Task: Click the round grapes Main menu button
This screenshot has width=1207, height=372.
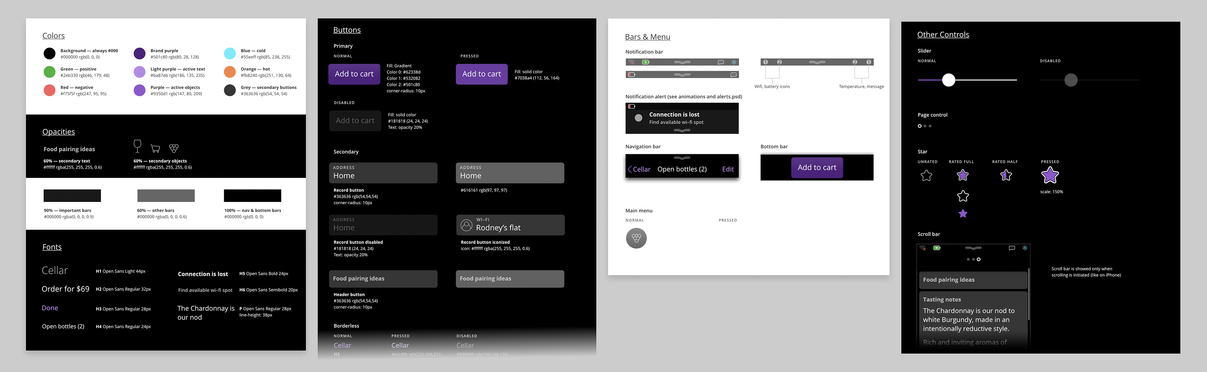Action: 636,238
